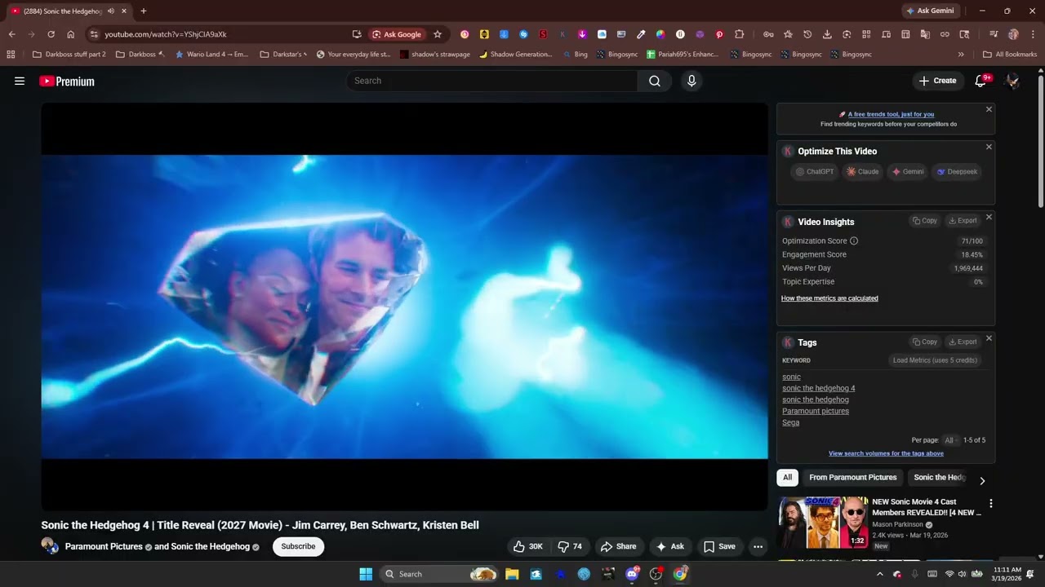Screen dimensions: 1045x587
Task: Click the 'sonic the hedgehog 4' tag
Action: [819, 388]
